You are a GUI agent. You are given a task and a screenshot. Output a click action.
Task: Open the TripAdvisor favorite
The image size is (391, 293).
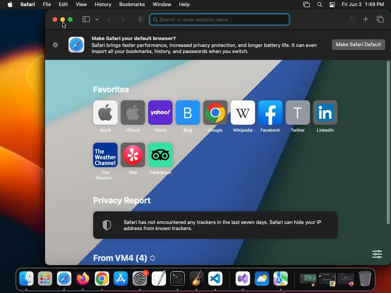tap(160, 155)
